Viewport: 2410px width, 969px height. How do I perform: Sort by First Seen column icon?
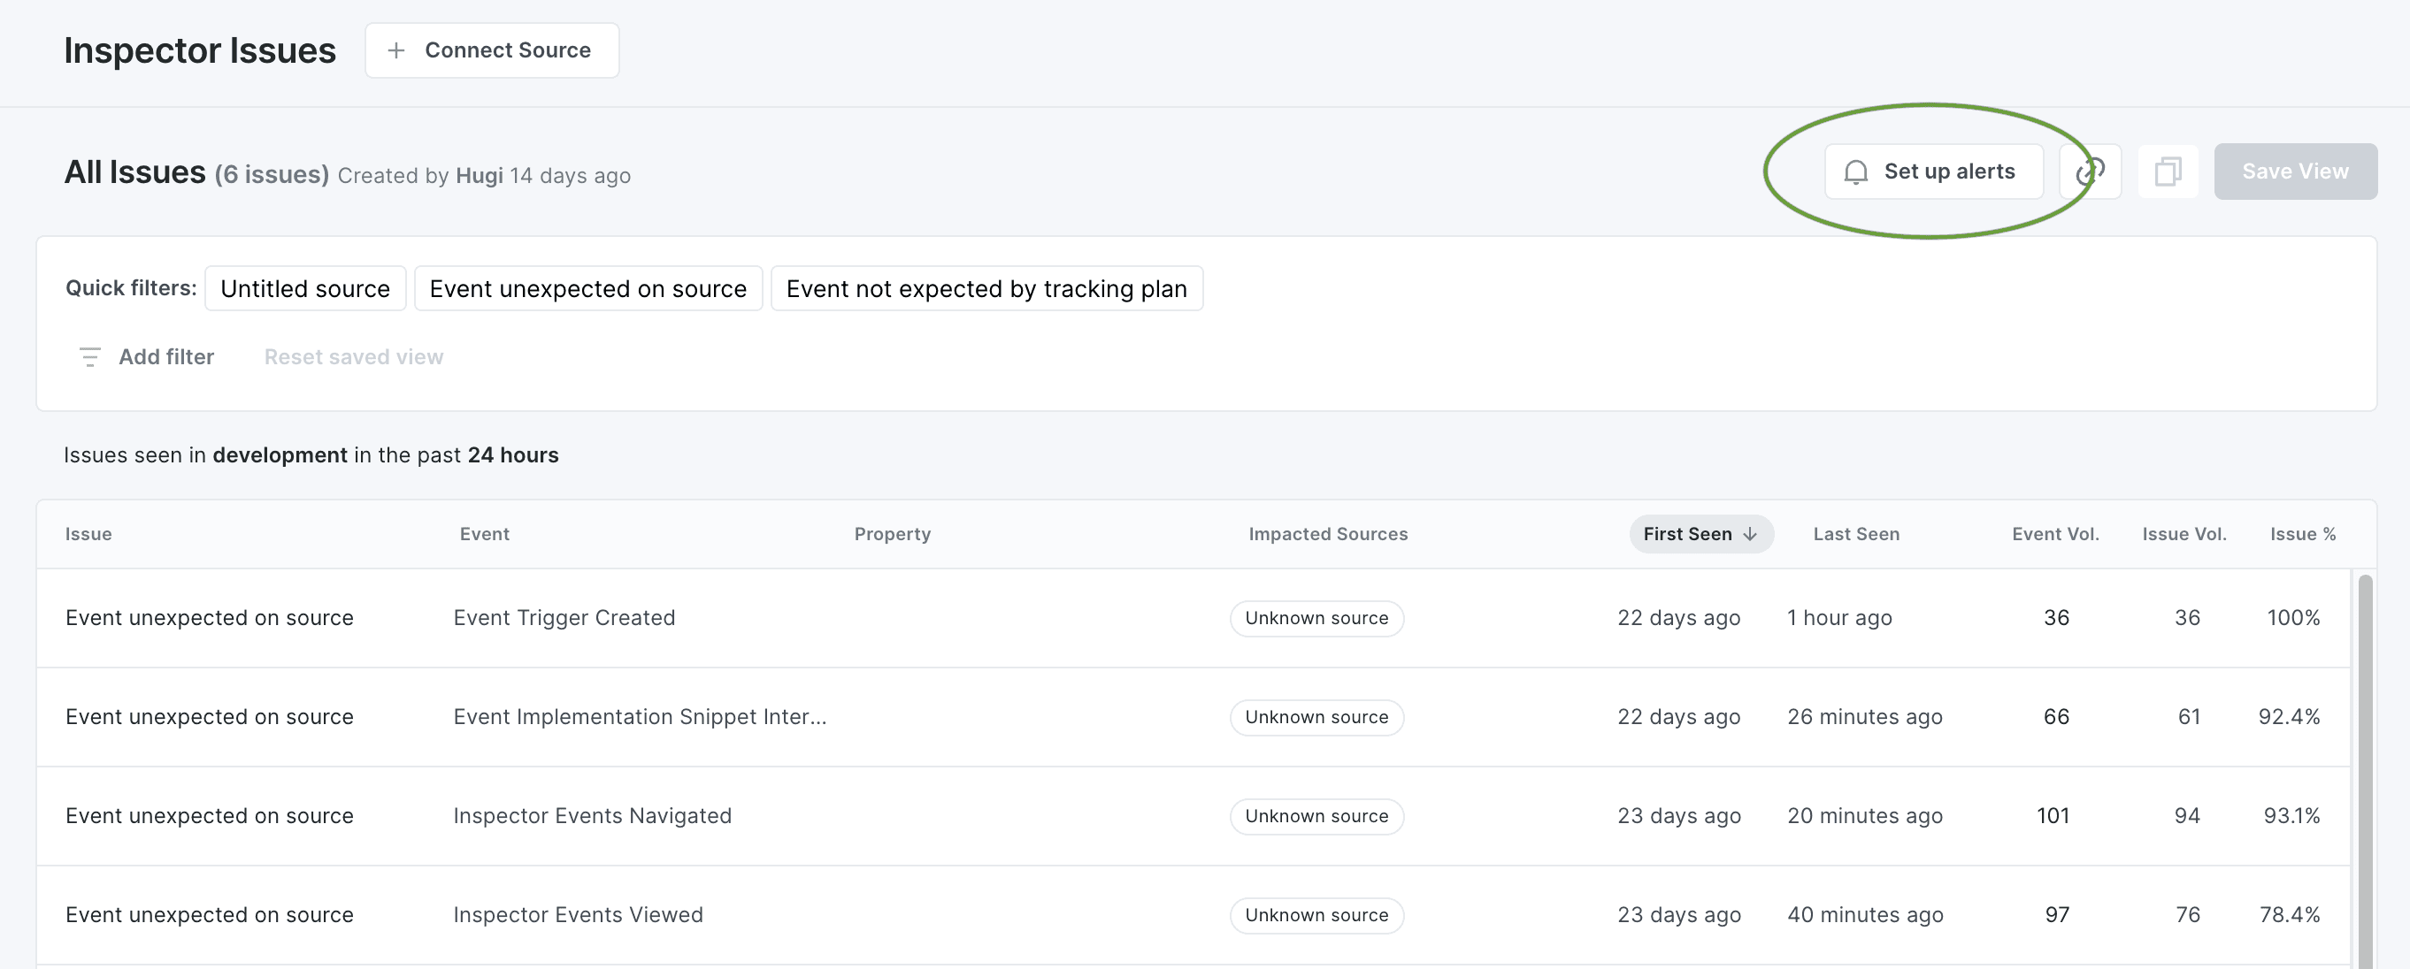click(1751, 533)
